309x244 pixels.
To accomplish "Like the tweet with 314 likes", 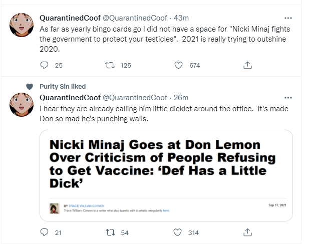I will point(177,232).
